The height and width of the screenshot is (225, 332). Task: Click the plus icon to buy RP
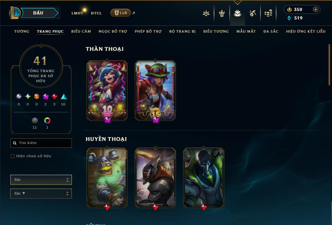(315, 9)
